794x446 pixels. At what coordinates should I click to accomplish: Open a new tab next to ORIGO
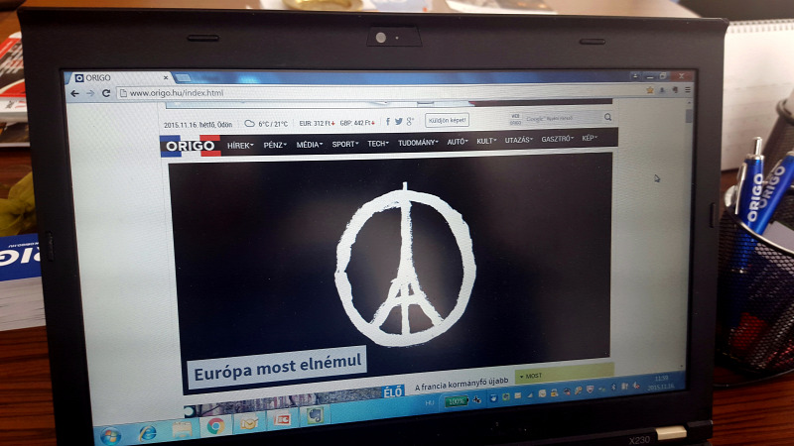pos(183,78)
